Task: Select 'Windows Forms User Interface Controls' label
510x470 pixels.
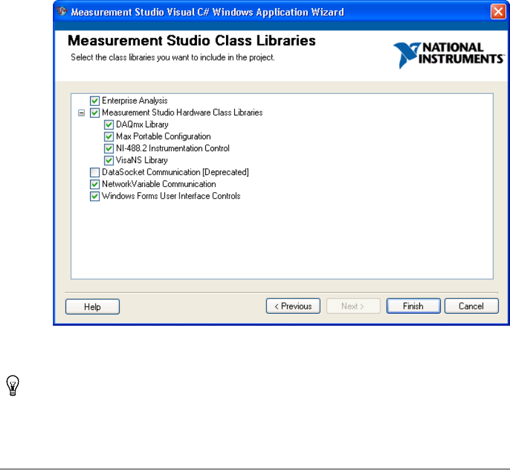Action: [x=171, y=196]
